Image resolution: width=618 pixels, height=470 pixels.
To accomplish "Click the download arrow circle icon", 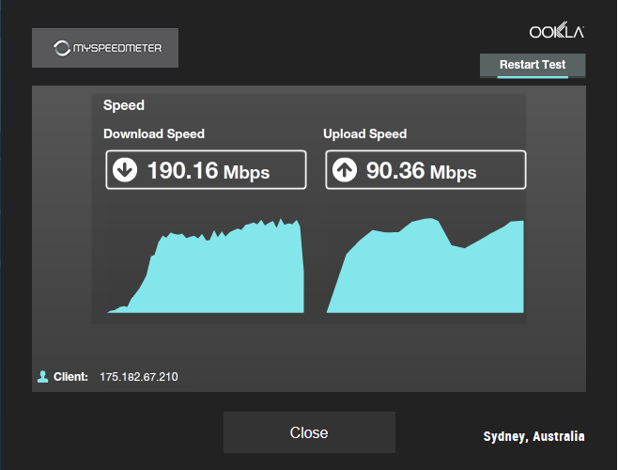I will 125,170.
